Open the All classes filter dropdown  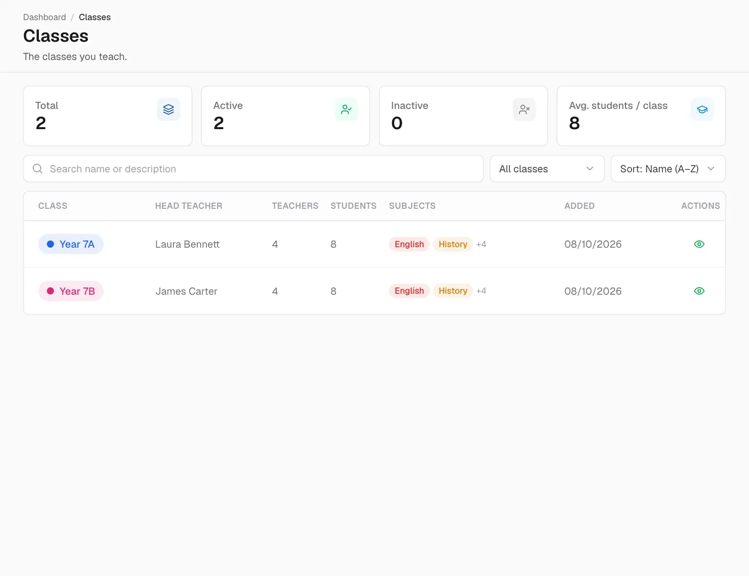547,168
